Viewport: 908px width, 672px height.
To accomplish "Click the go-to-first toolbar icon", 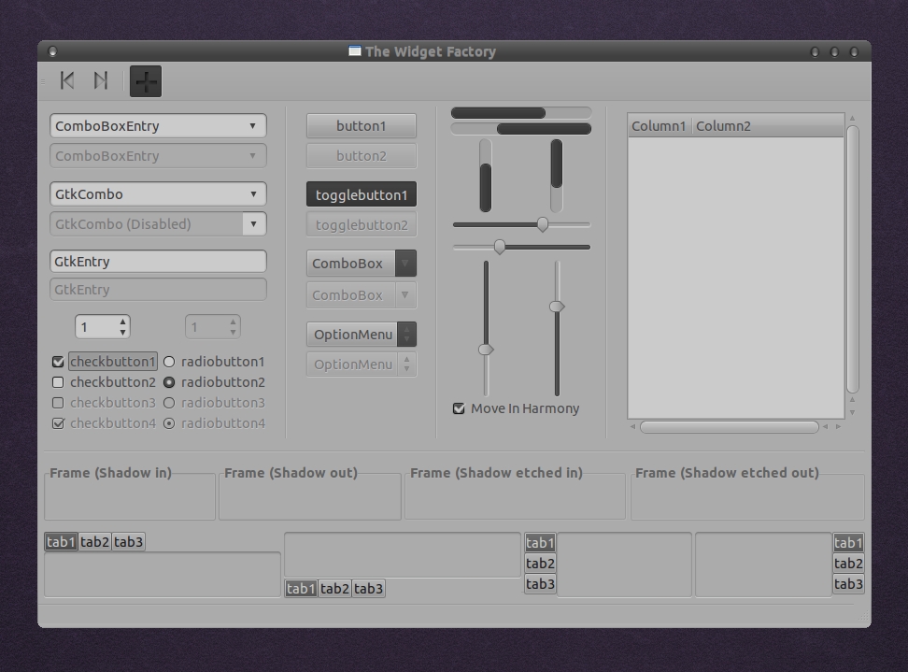I will 67,80.
